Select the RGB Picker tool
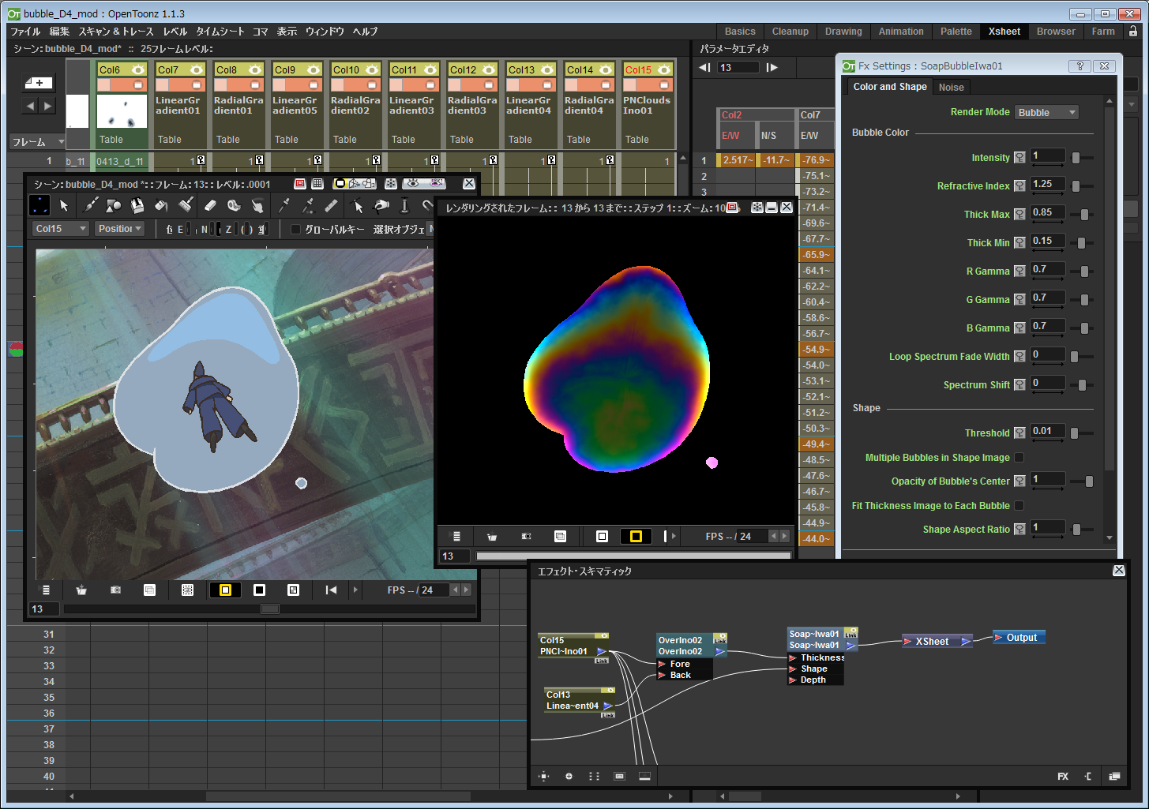The height and width of the screenshot is (809, 1149). coord(307,206)
